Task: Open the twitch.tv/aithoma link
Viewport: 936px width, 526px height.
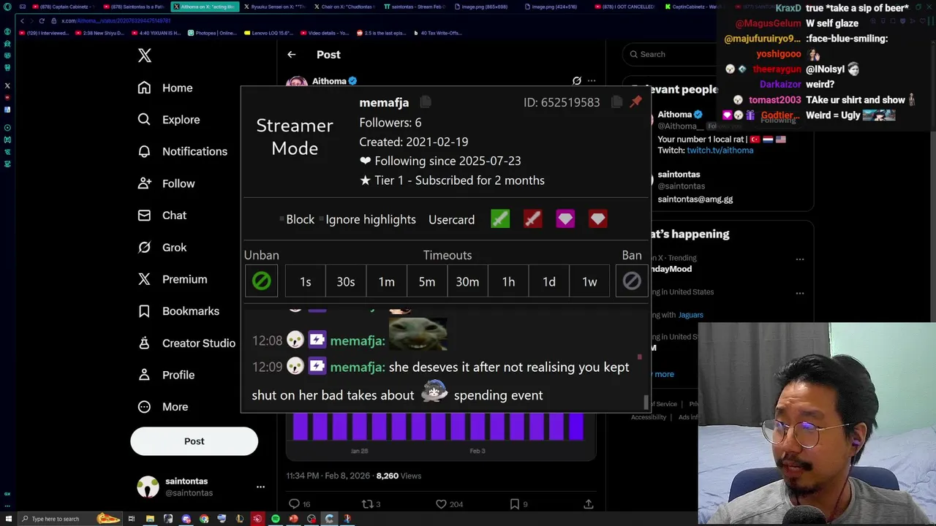Action: click(x=720, y=150)
